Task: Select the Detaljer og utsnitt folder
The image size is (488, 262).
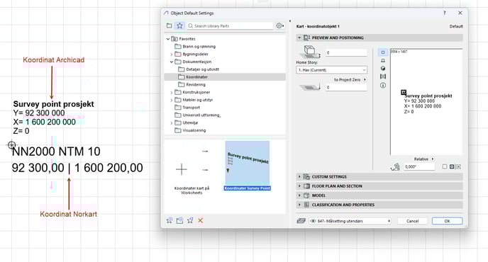Action: tap(199, 69)
